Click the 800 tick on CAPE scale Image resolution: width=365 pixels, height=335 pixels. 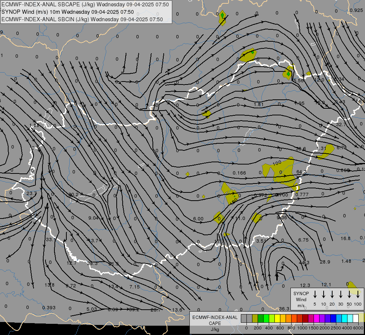291,328
